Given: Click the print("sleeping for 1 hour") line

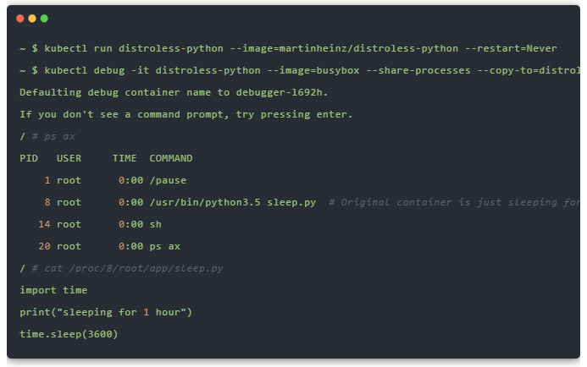Looking at the screenshot, I should click(106, 312).
